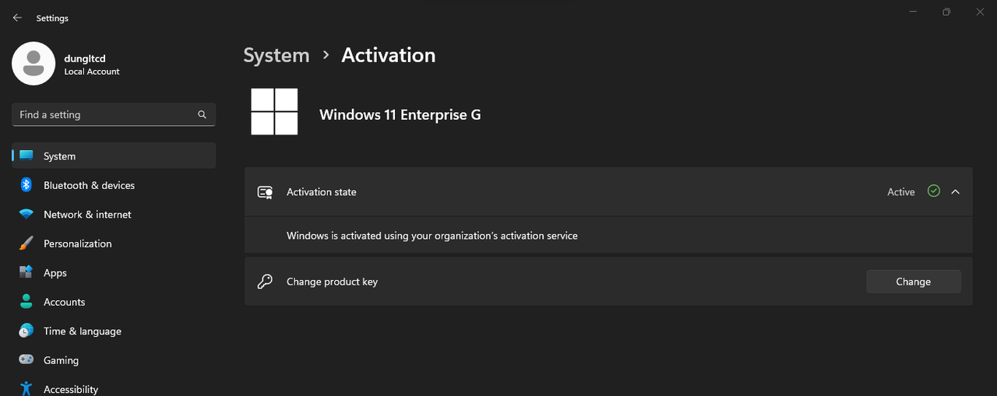Click the search magnifier icon

click(x=202, y=114)
